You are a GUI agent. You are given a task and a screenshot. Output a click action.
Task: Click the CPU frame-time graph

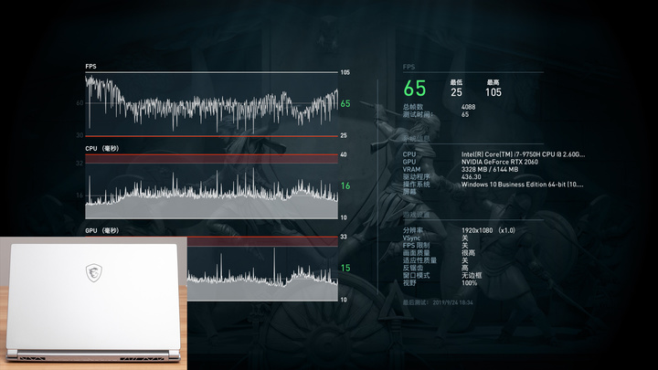click(211, 186)
